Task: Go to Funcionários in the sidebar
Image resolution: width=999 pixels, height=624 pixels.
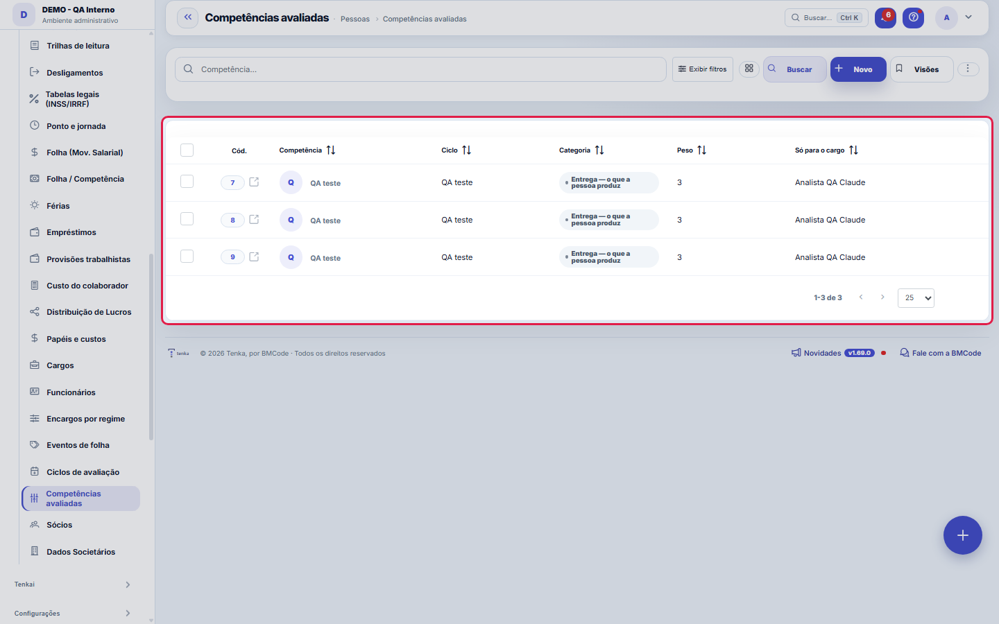Action: (x=71, y=392)
